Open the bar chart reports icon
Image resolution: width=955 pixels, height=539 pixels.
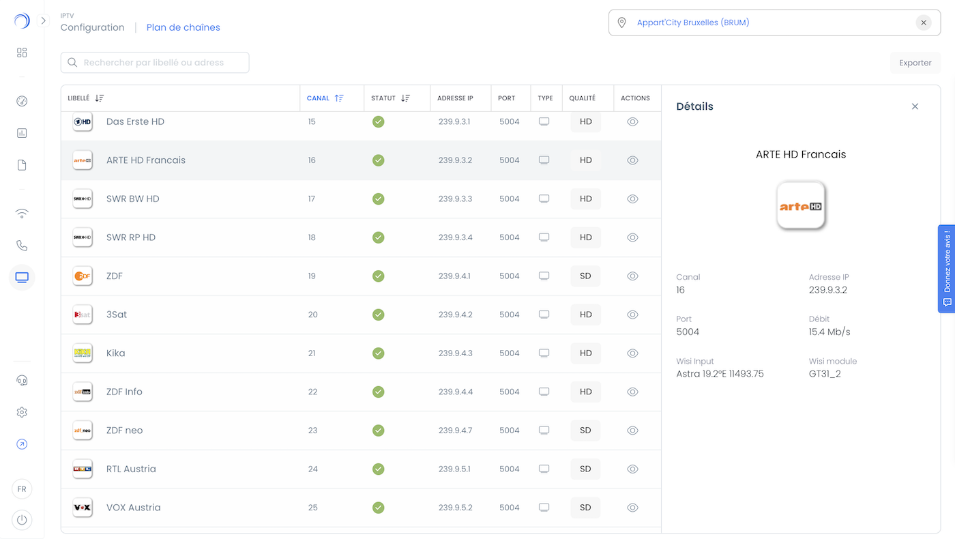22,133
